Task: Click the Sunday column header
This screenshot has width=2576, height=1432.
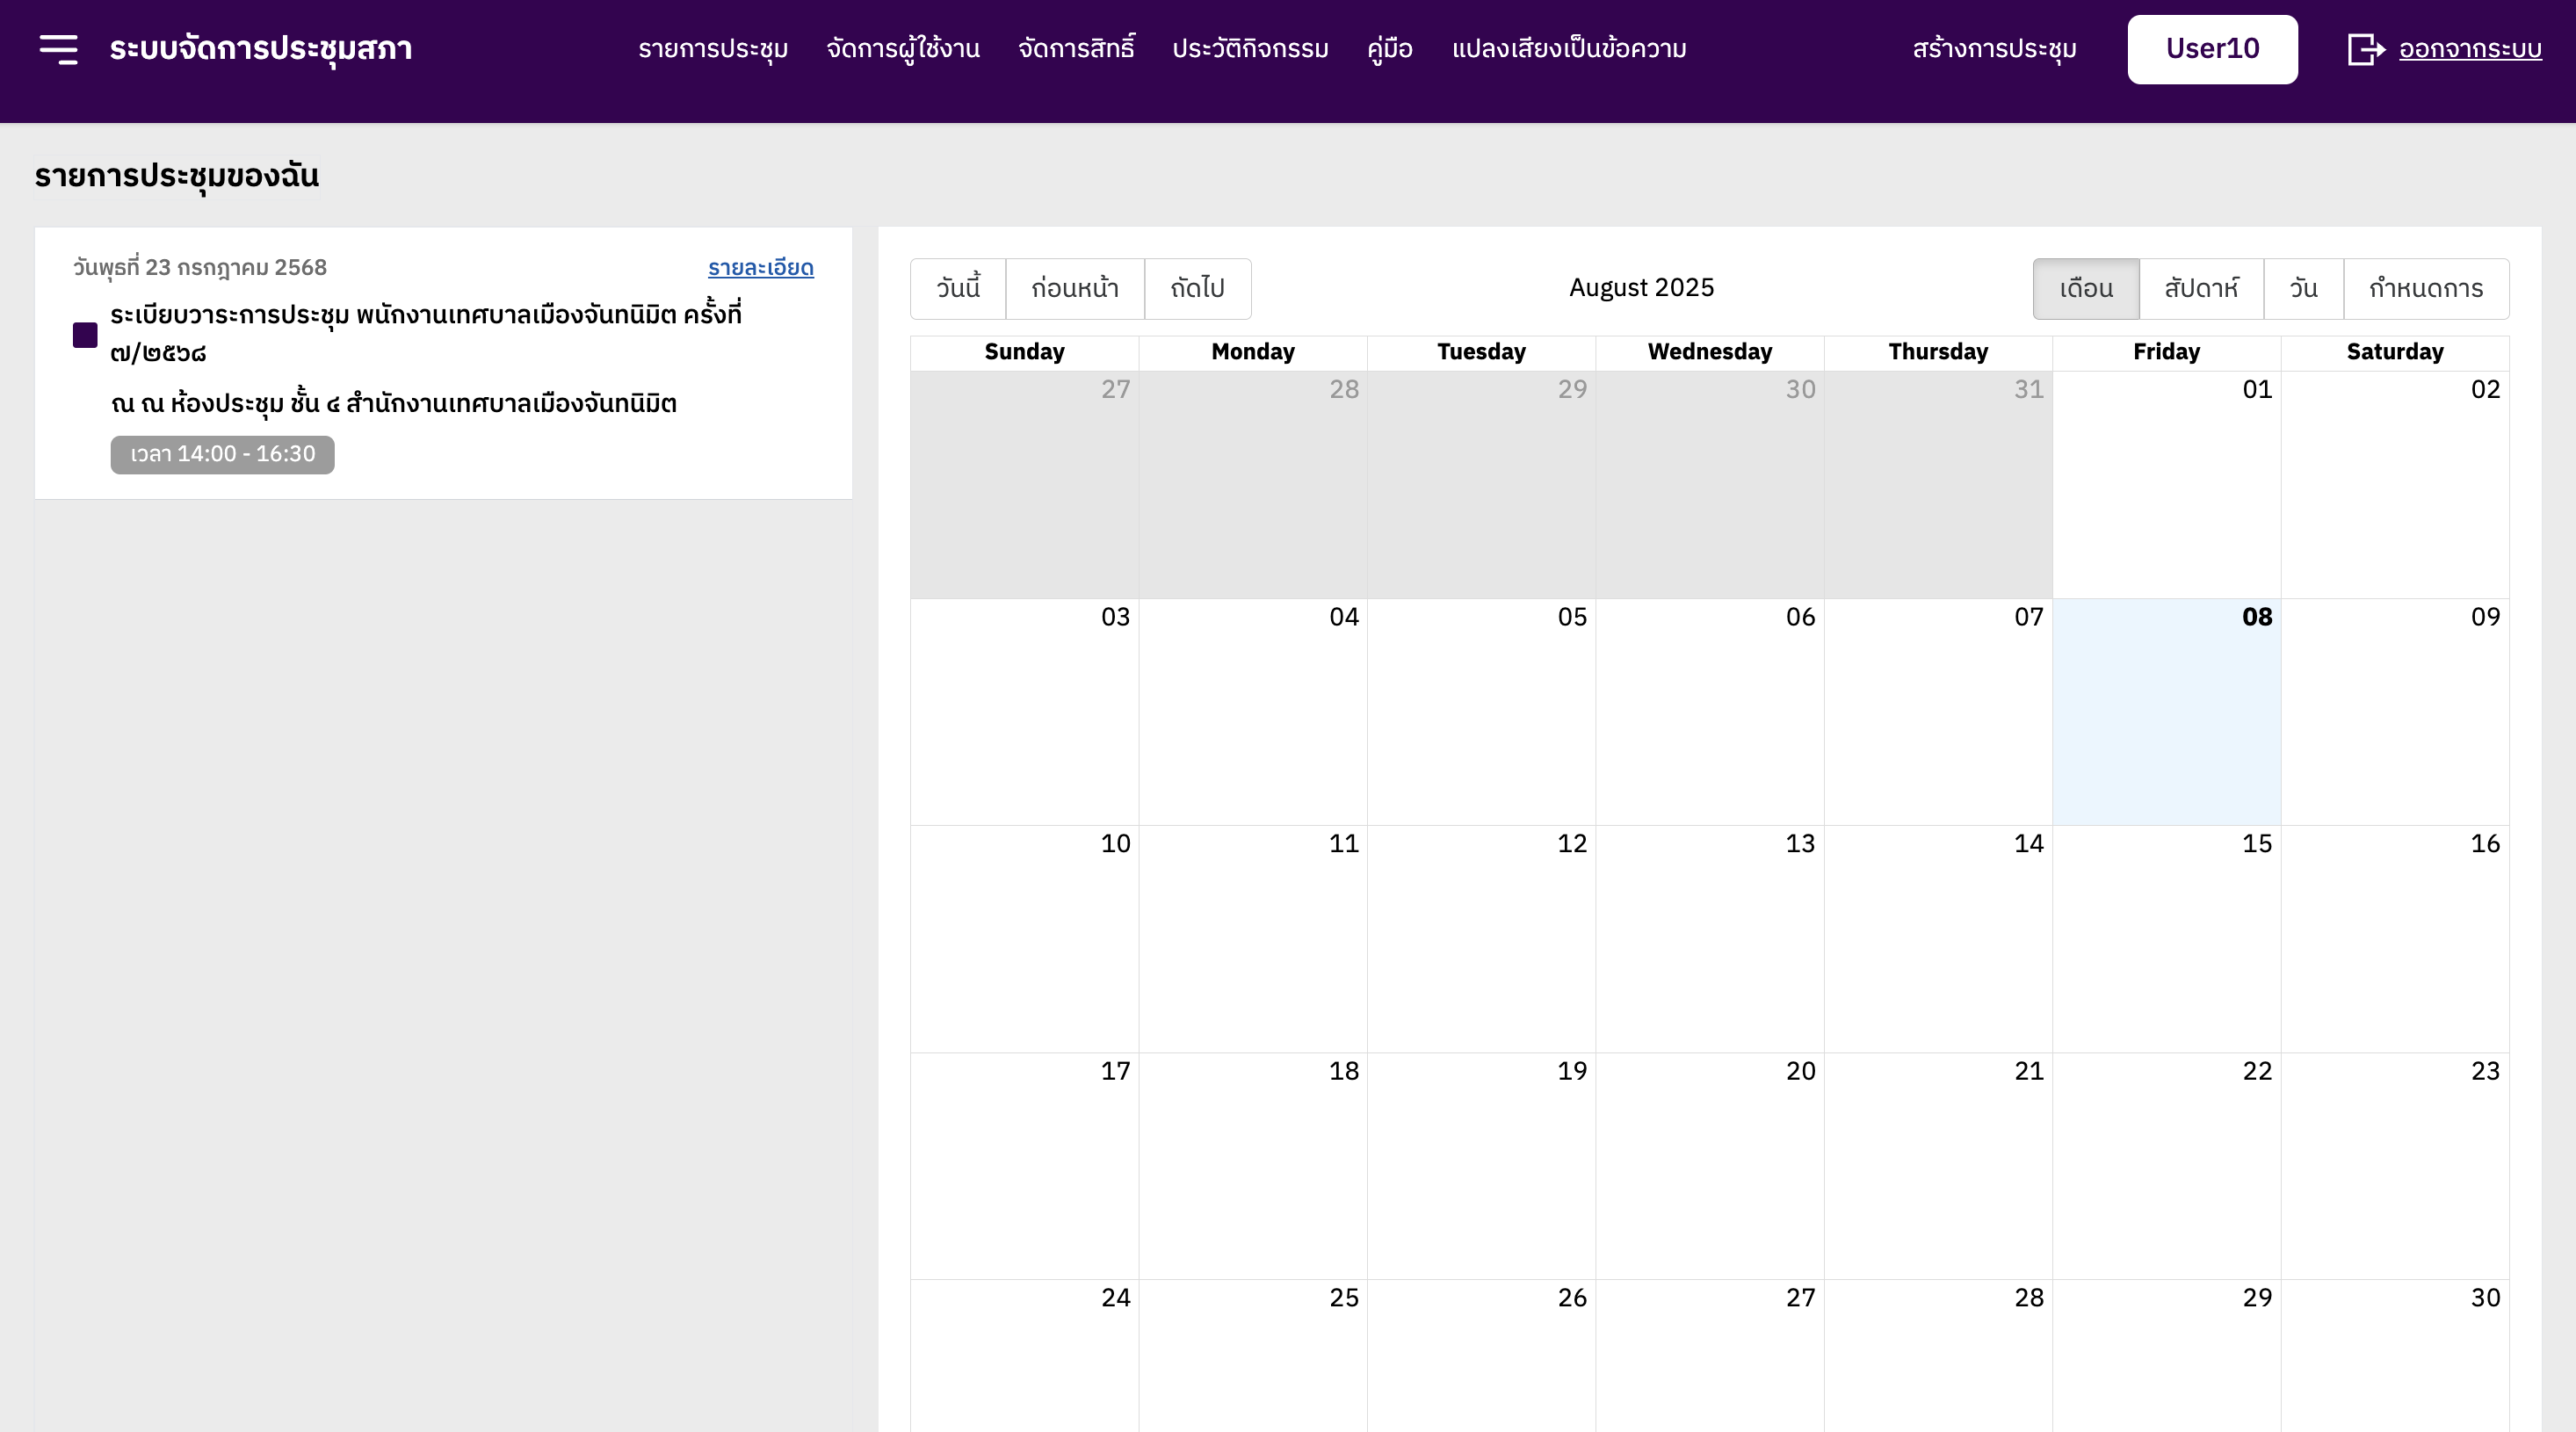Action: [1024, 352]
